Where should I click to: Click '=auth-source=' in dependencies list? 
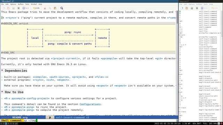[59, 77]
